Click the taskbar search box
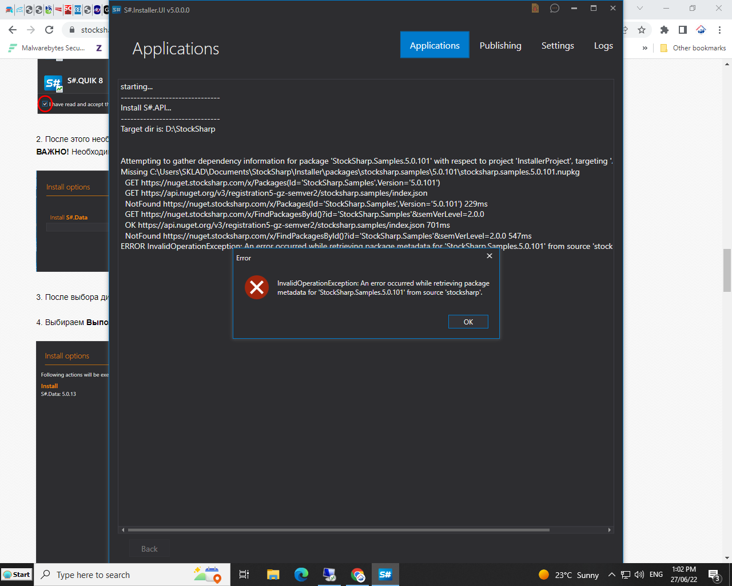Image resolution: width=732 pixels, height=586 pixels. (x=133, y=575)
